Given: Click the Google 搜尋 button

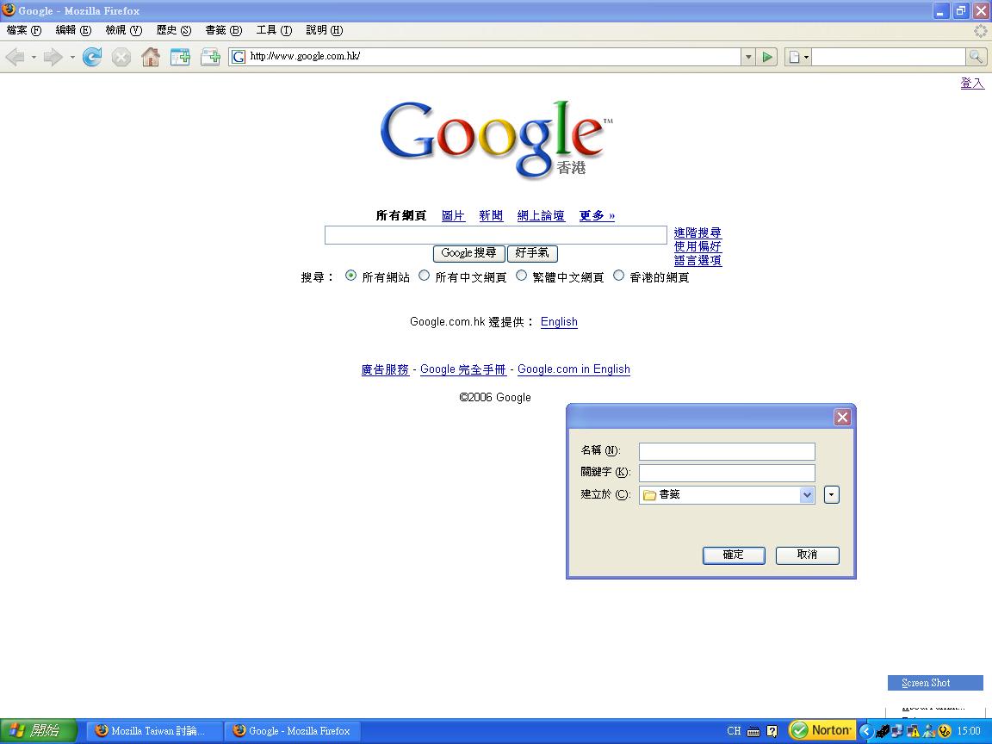Looking at the screenshot, I should click(468, 254).
